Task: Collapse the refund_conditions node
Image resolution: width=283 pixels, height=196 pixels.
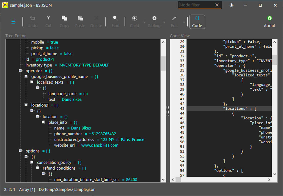Action: click(37, 168)
